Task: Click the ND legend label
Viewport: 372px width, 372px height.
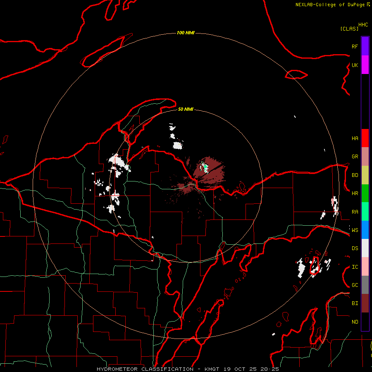Action: pyautogui.click(x=355, y=322)
